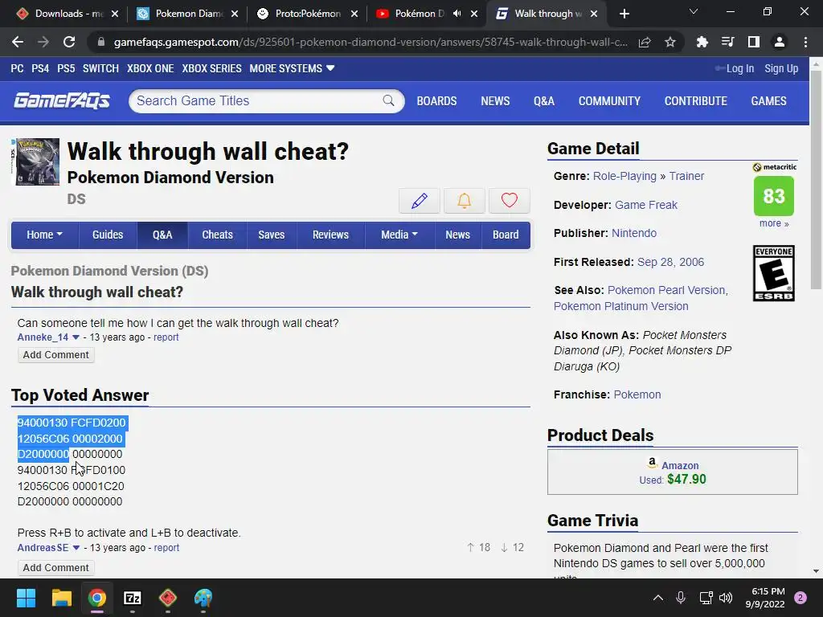Click the page vertical scrollbar thumb

pos(816,178)
